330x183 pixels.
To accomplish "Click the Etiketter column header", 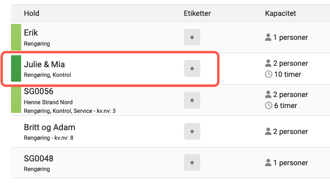I will point(197,13).
